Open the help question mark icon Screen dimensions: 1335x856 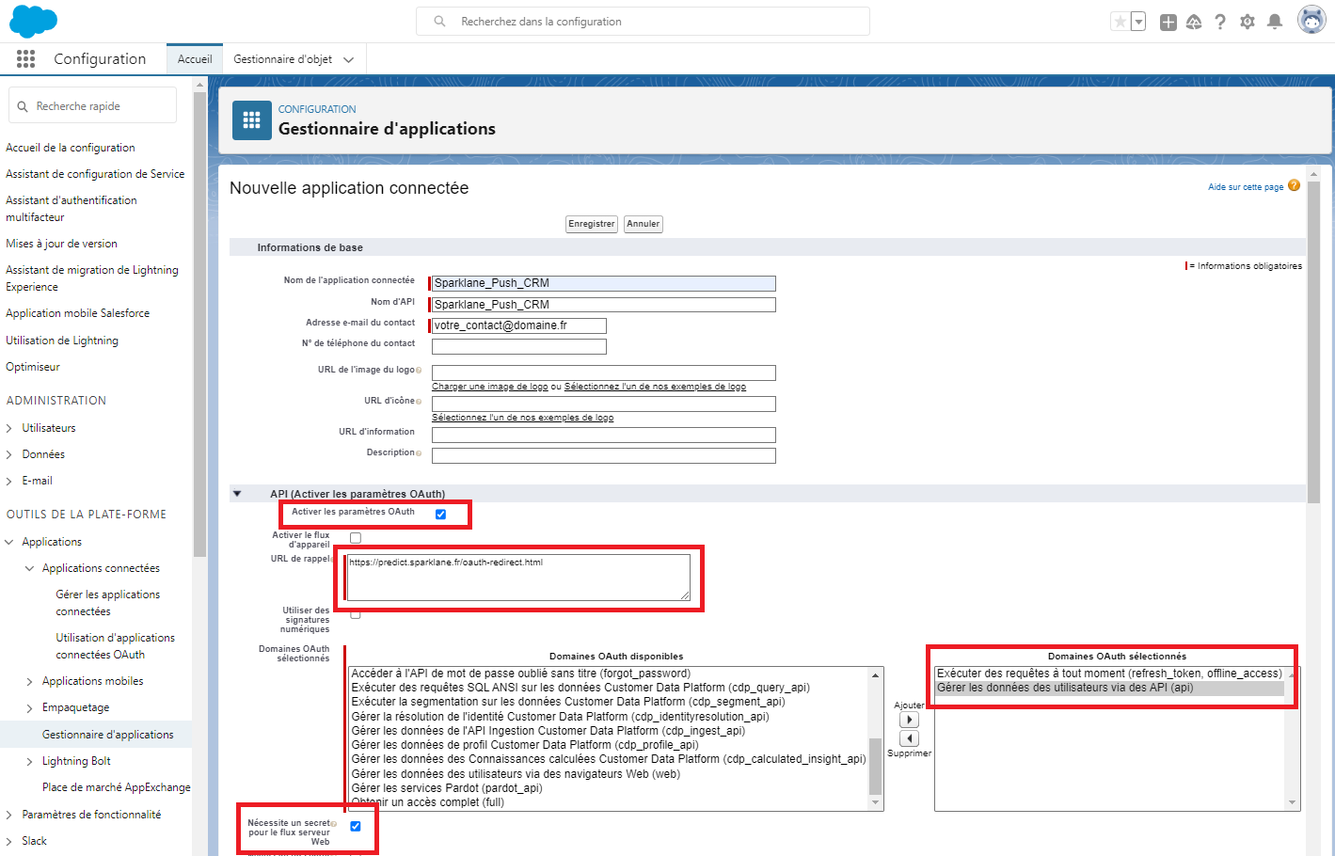[x=1220, y=22]
